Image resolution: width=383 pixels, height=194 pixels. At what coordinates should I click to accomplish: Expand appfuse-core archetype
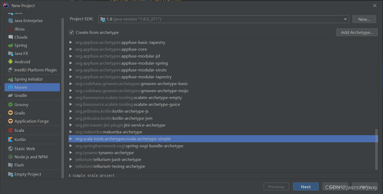pos(71,49)
